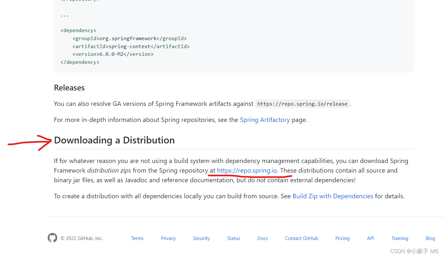Click the Releases heading
Screen dimensions: 443x257
69,88
